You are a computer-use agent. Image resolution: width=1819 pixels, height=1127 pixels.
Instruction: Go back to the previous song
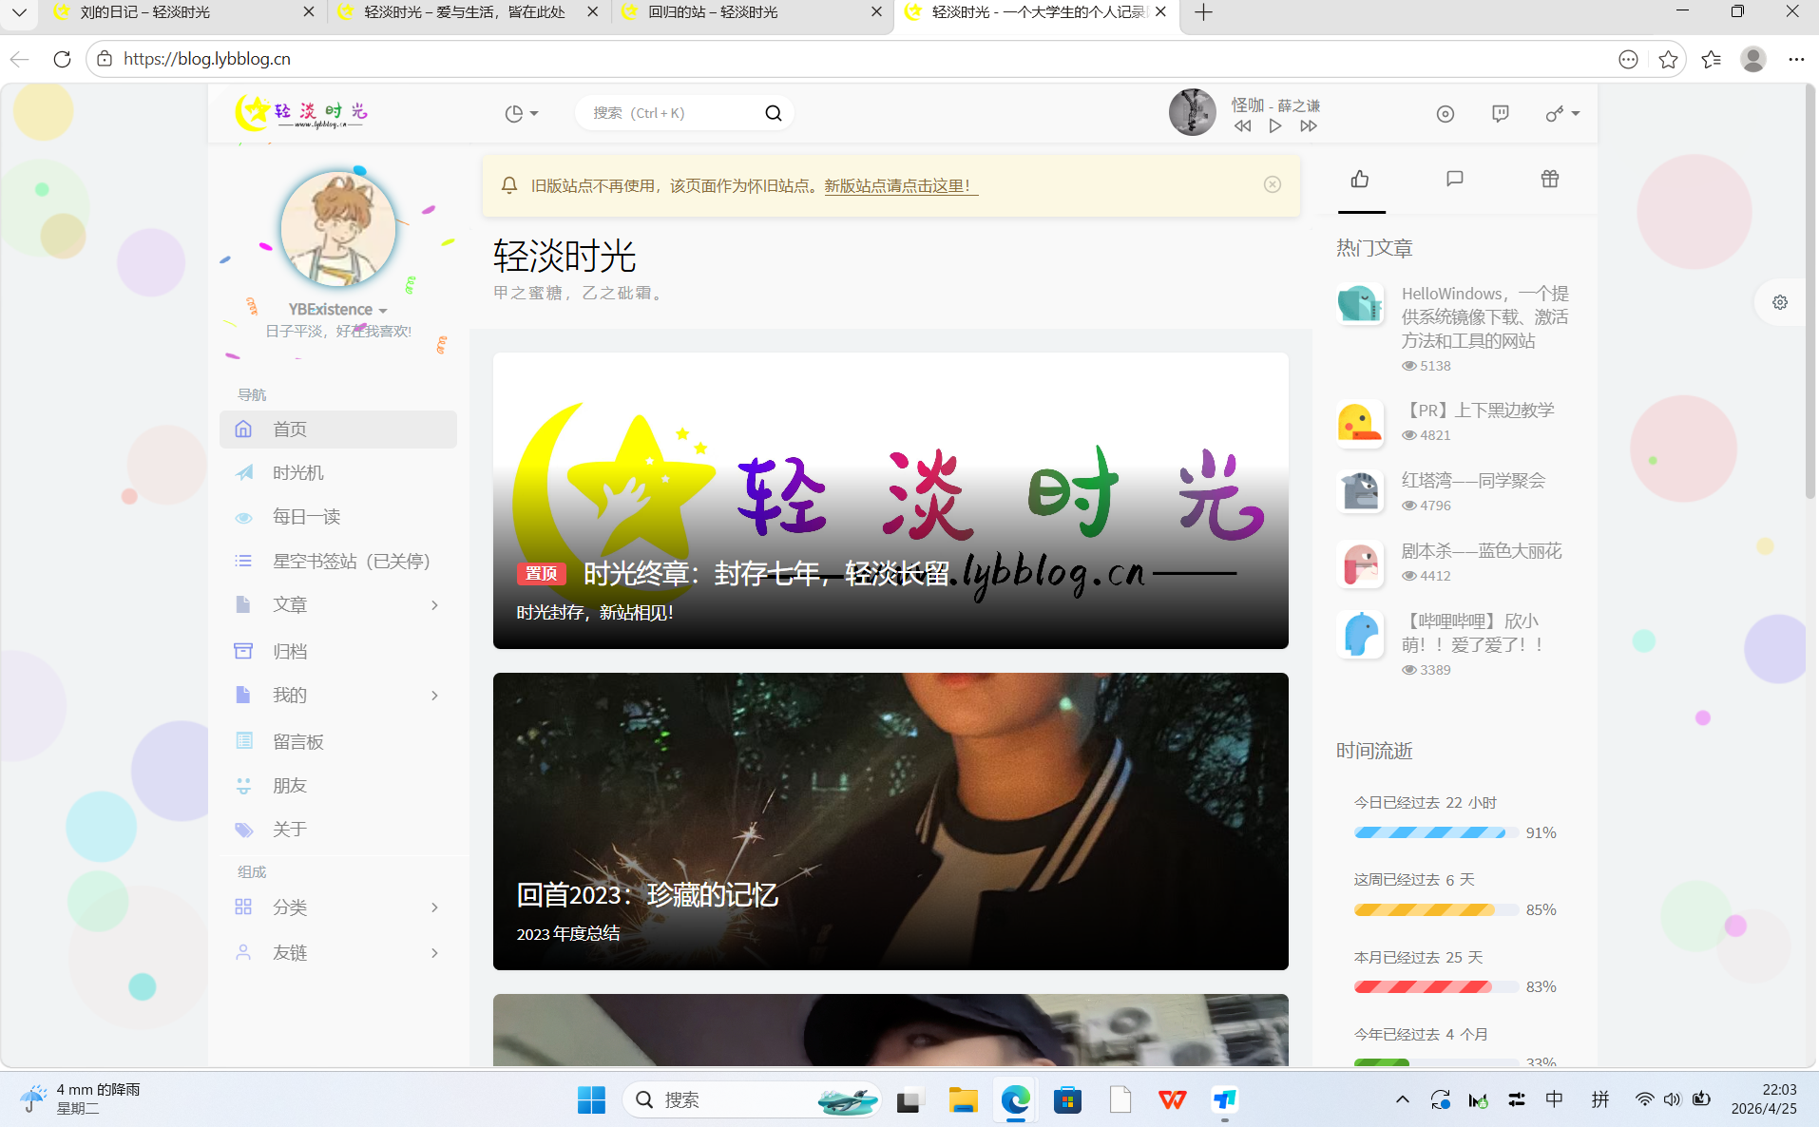[1242, 125]
